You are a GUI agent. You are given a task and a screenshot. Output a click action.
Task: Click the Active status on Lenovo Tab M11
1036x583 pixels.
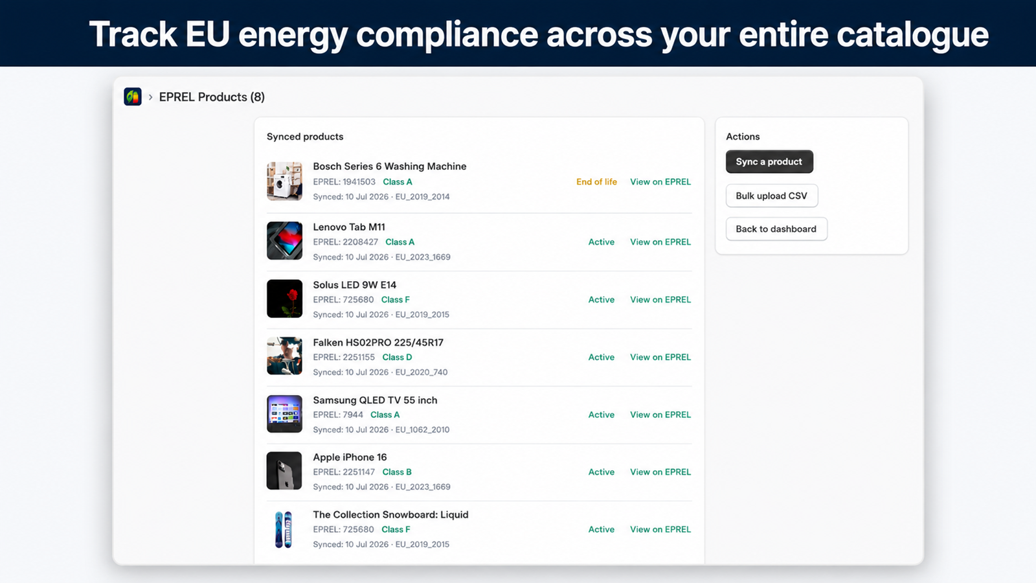[602, 242]
